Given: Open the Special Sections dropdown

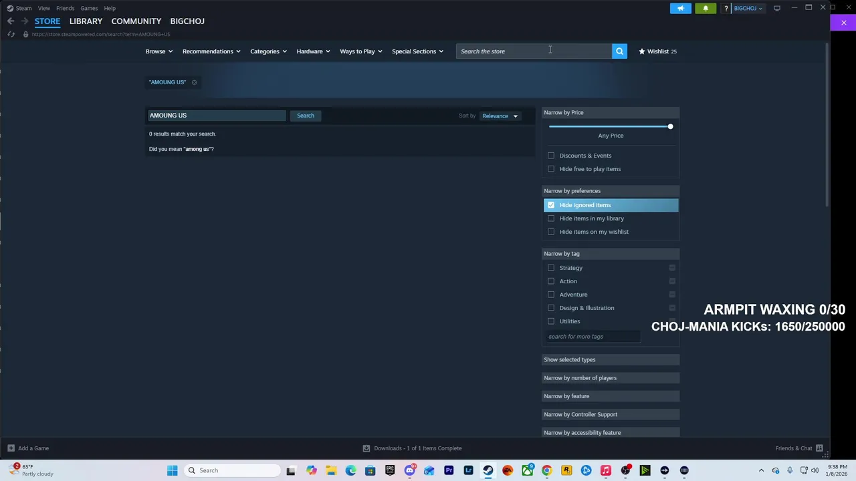Looking at the screenshot, I should tap(417, 51).
